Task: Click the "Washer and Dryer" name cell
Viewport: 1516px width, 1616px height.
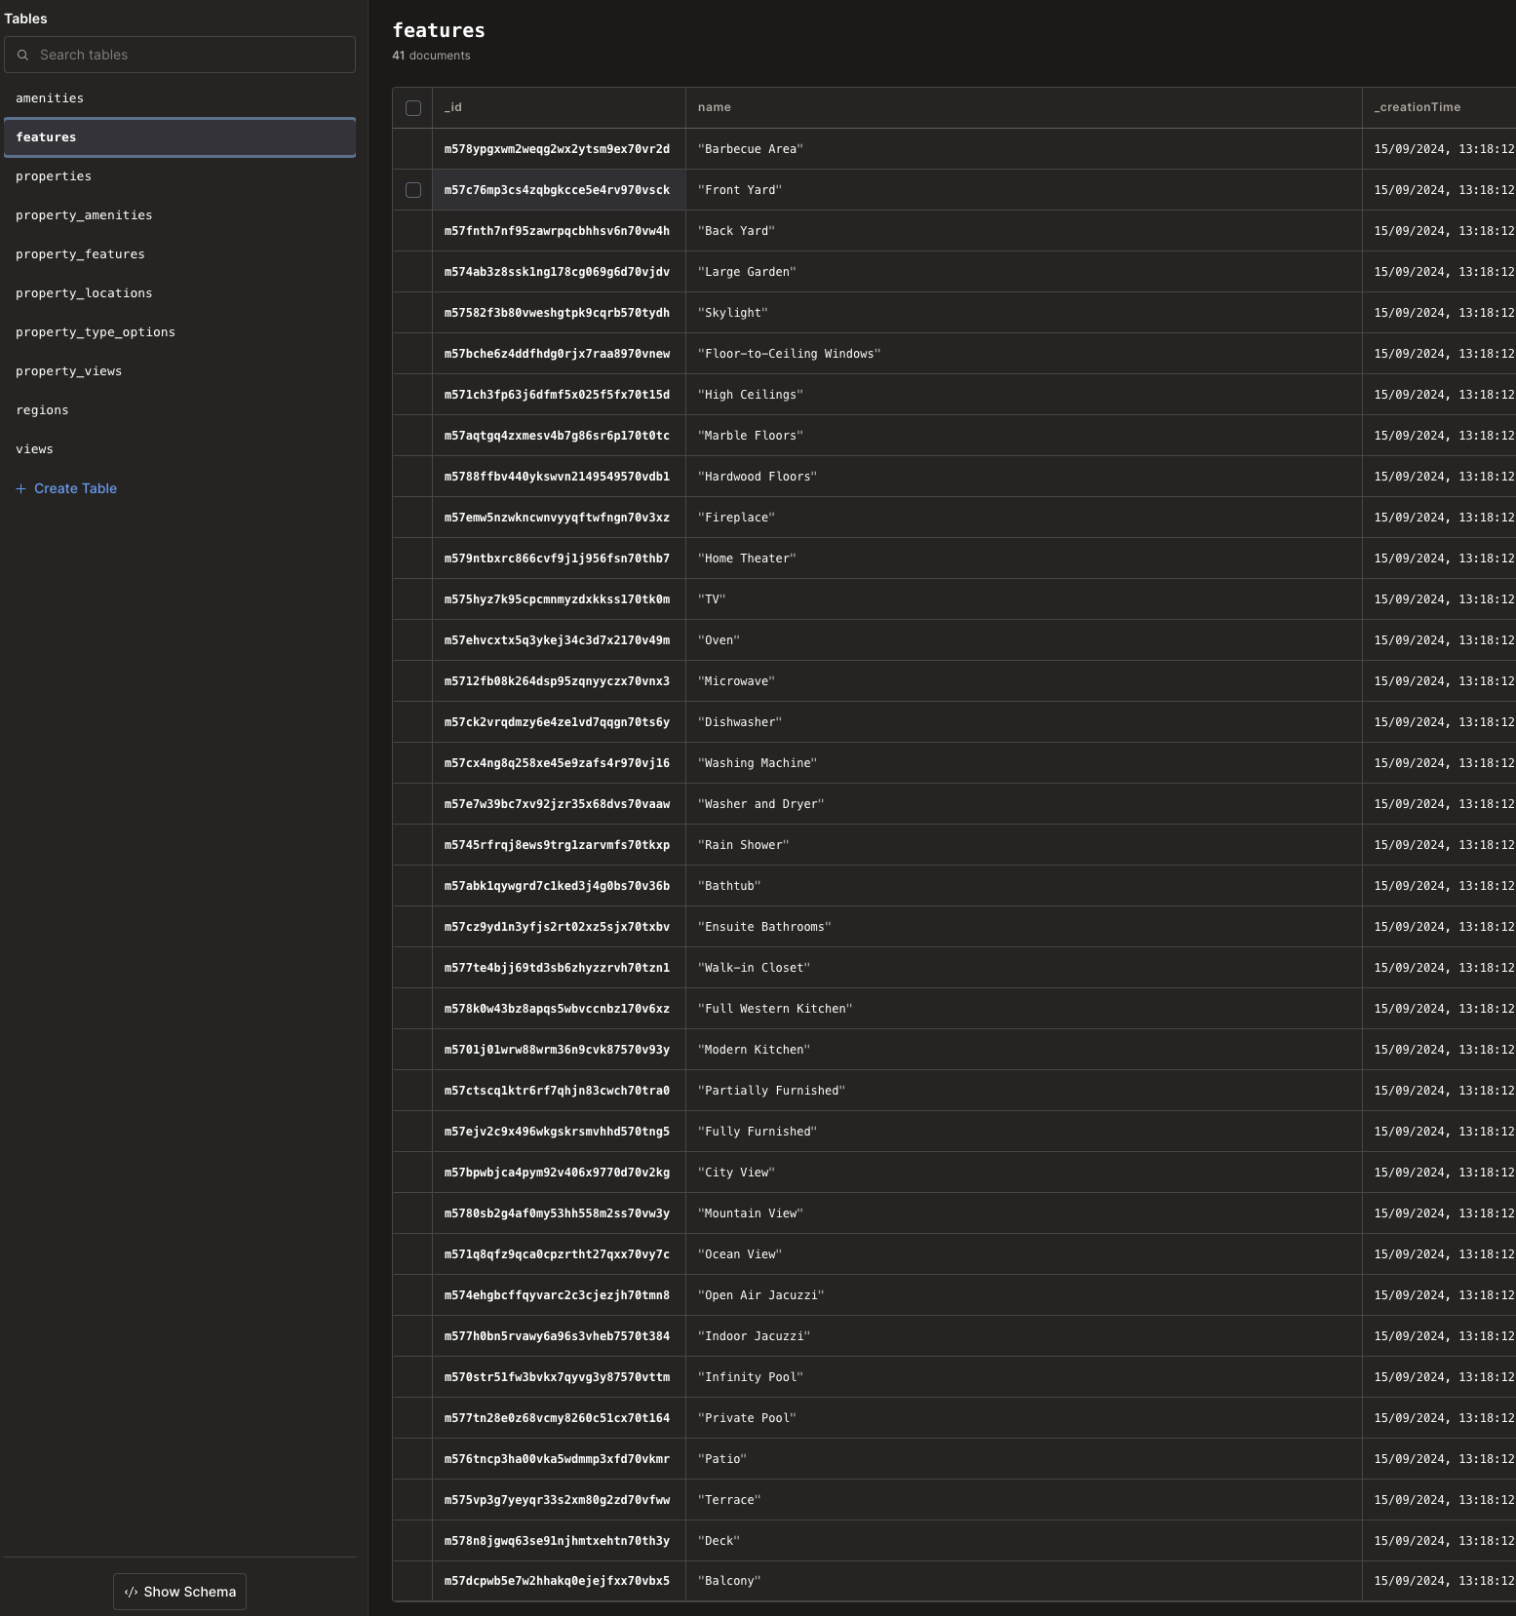Action: tap(1024, 804)
